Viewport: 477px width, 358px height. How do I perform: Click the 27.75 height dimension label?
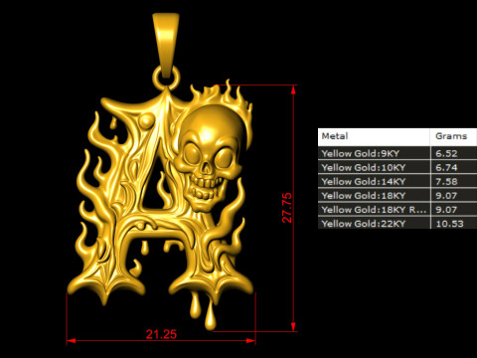(x=287, y=208)
